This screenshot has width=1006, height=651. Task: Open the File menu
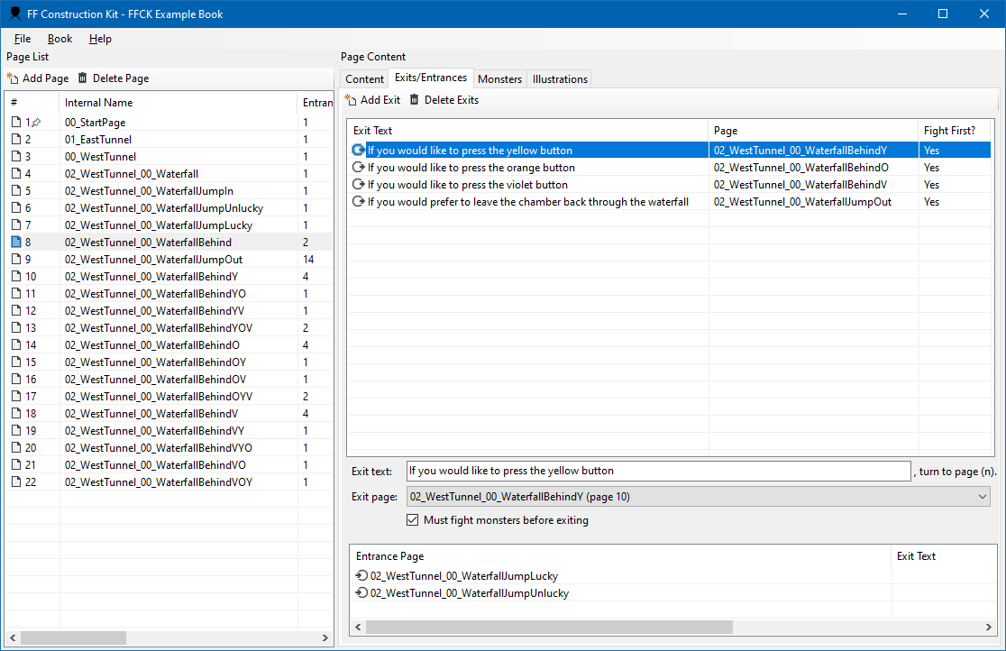pyautogui.click(x=23, y=39)
